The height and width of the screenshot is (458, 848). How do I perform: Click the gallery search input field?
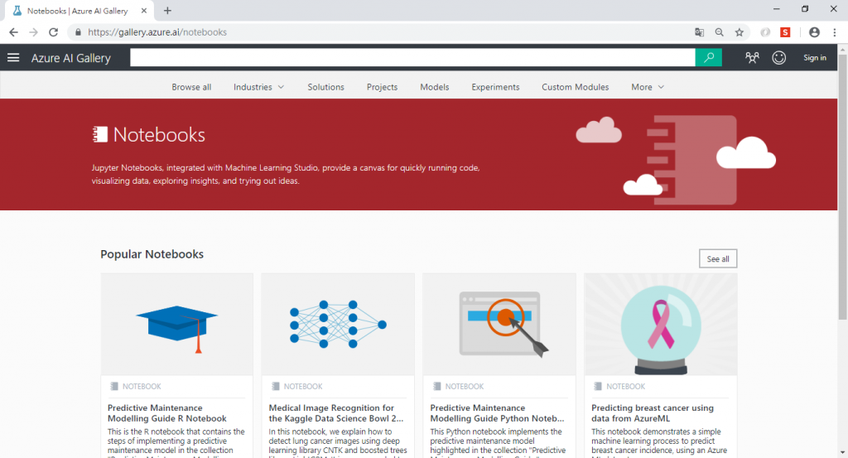(412, 57)
